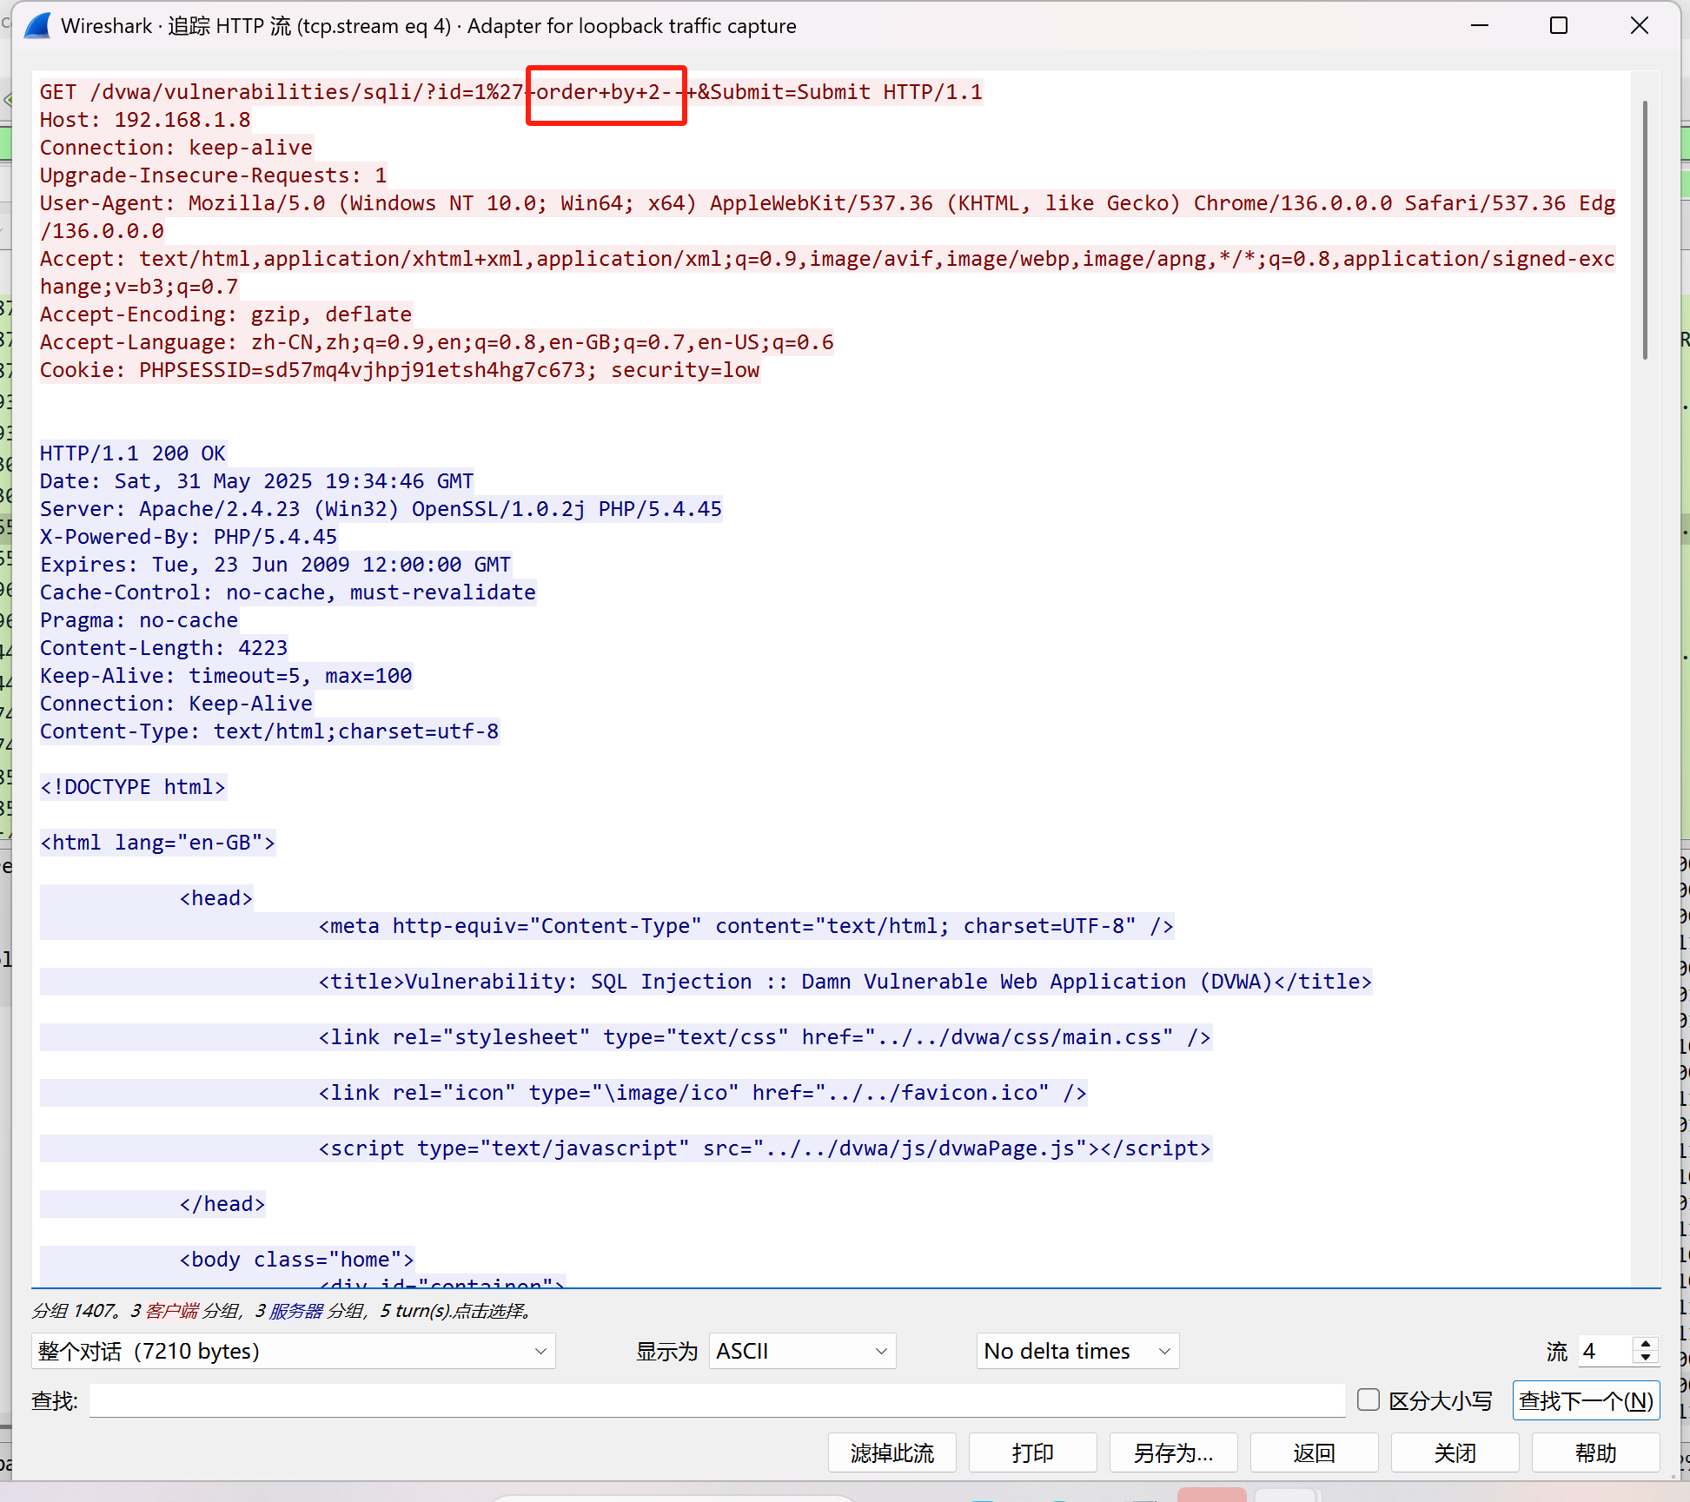Image resolution: width=1690 pixels, height=1502 pixels.
Task: Click the 关闭 close button
Action: [x=1455, y=1452]
